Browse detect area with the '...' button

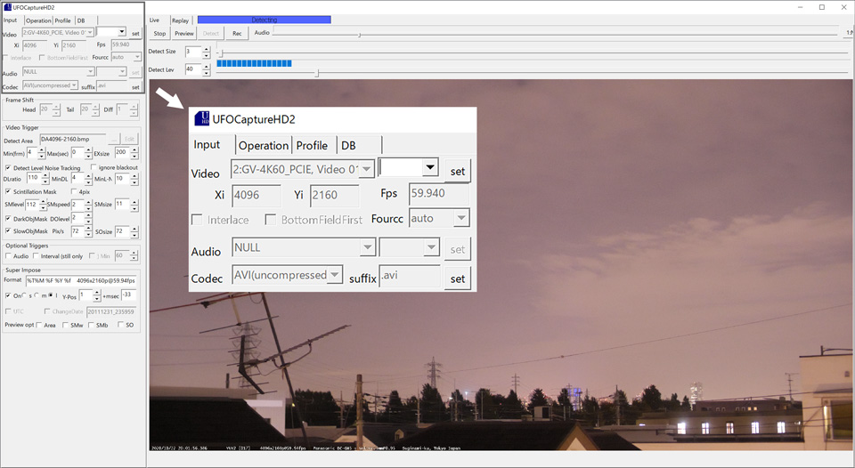tap(113, 139)
